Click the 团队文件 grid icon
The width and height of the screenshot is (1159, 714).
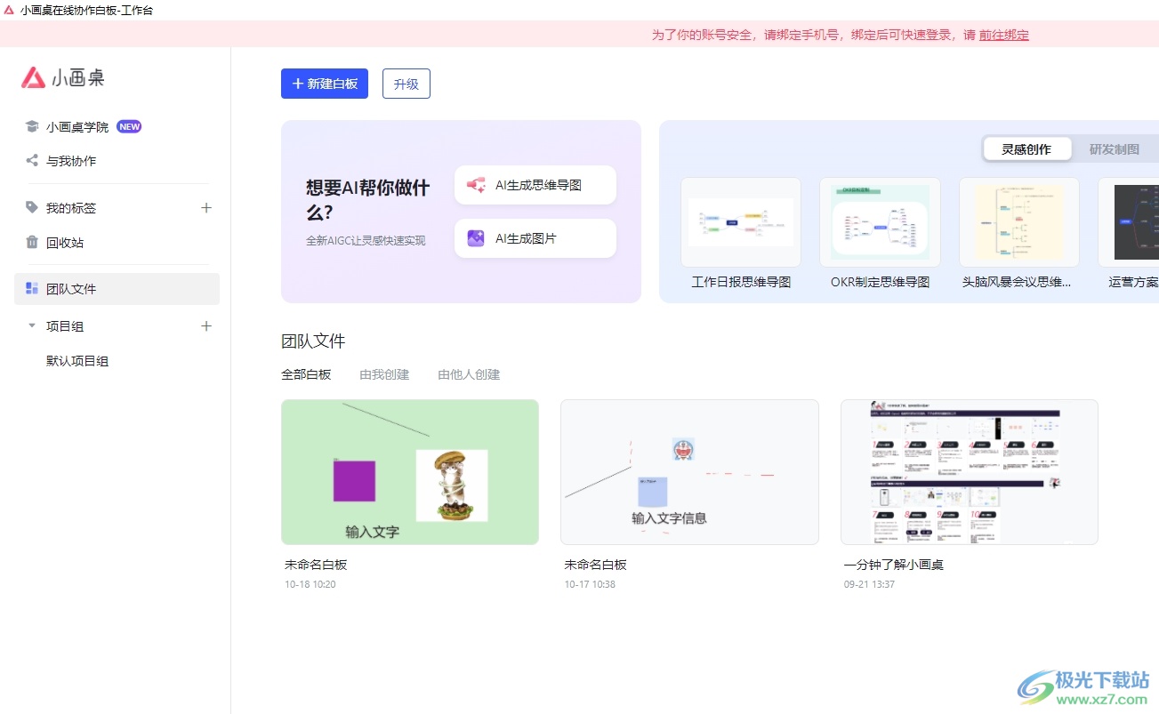[x=32, y=288]
